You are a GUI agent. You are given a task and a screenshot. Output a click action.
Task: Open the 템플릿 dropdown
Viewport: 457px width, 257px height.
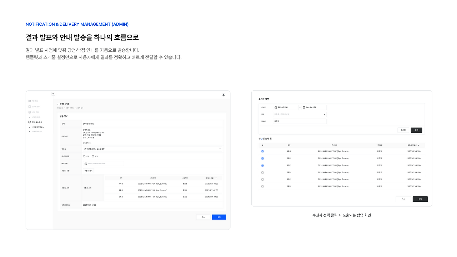[152, 148]
